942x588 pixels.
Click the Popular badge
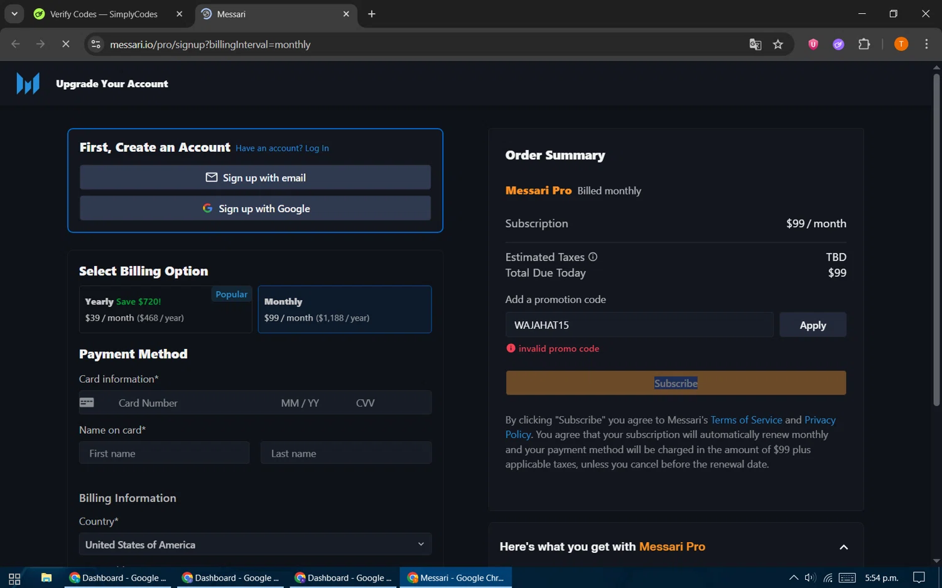pos(232,294)
